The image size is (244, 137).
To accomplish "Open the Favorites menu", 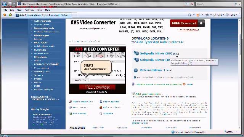I will [x=29, y=10].
